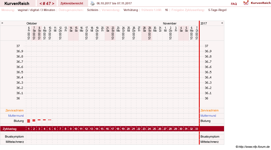Click the right Mittelschmerz row label
Image resolution: width=271 pixels, height=150 pixels.
(x=209, y=142)
